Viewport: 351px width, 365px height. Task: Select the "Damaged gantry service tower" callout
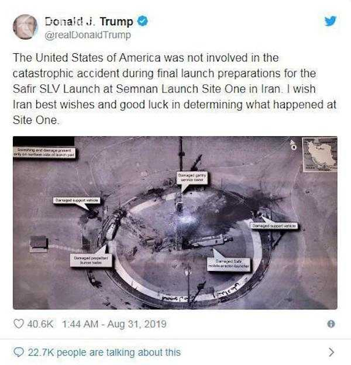point(192,178)
